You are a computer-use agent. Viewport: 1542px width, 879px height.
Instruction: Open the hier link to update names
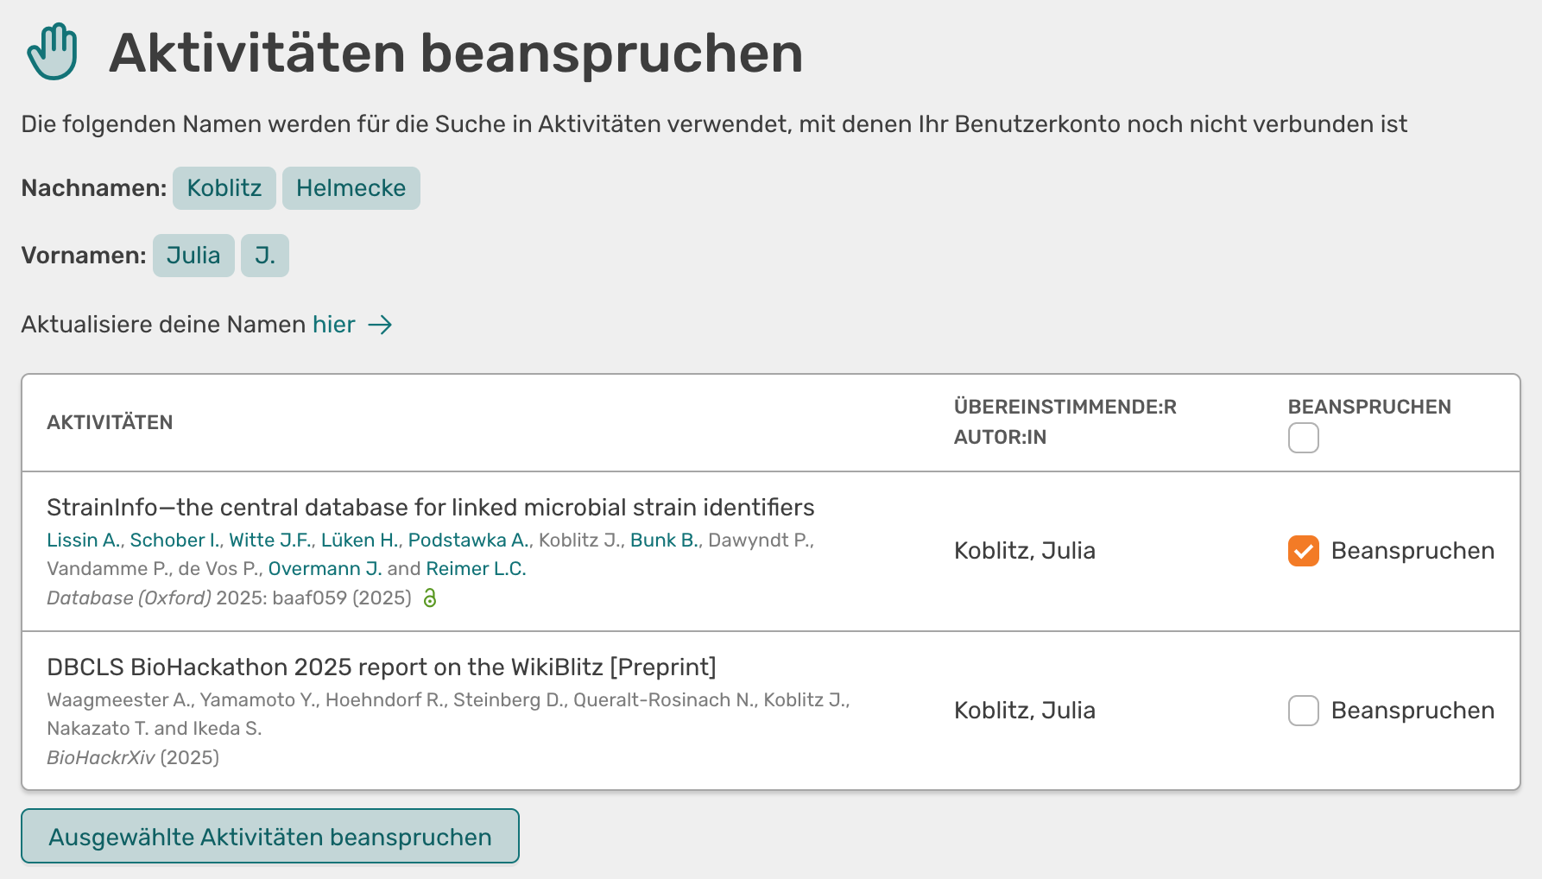pos(333,324)
